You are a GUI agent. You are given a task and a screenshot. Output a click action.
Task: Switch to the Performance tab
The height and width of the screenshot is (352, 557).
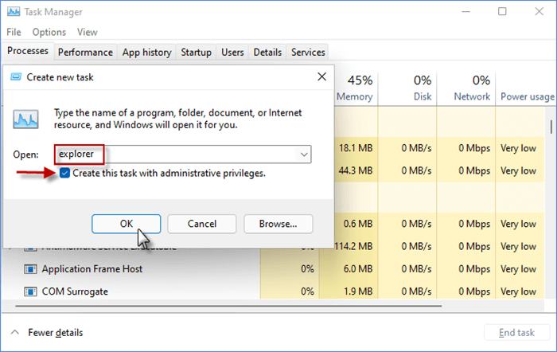(x=85, y=53)
